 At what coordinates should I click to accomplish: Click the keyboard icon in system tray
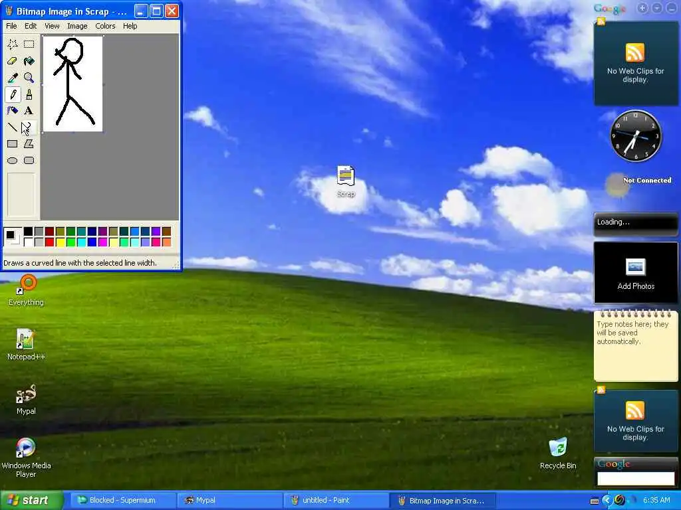point(595,501)
